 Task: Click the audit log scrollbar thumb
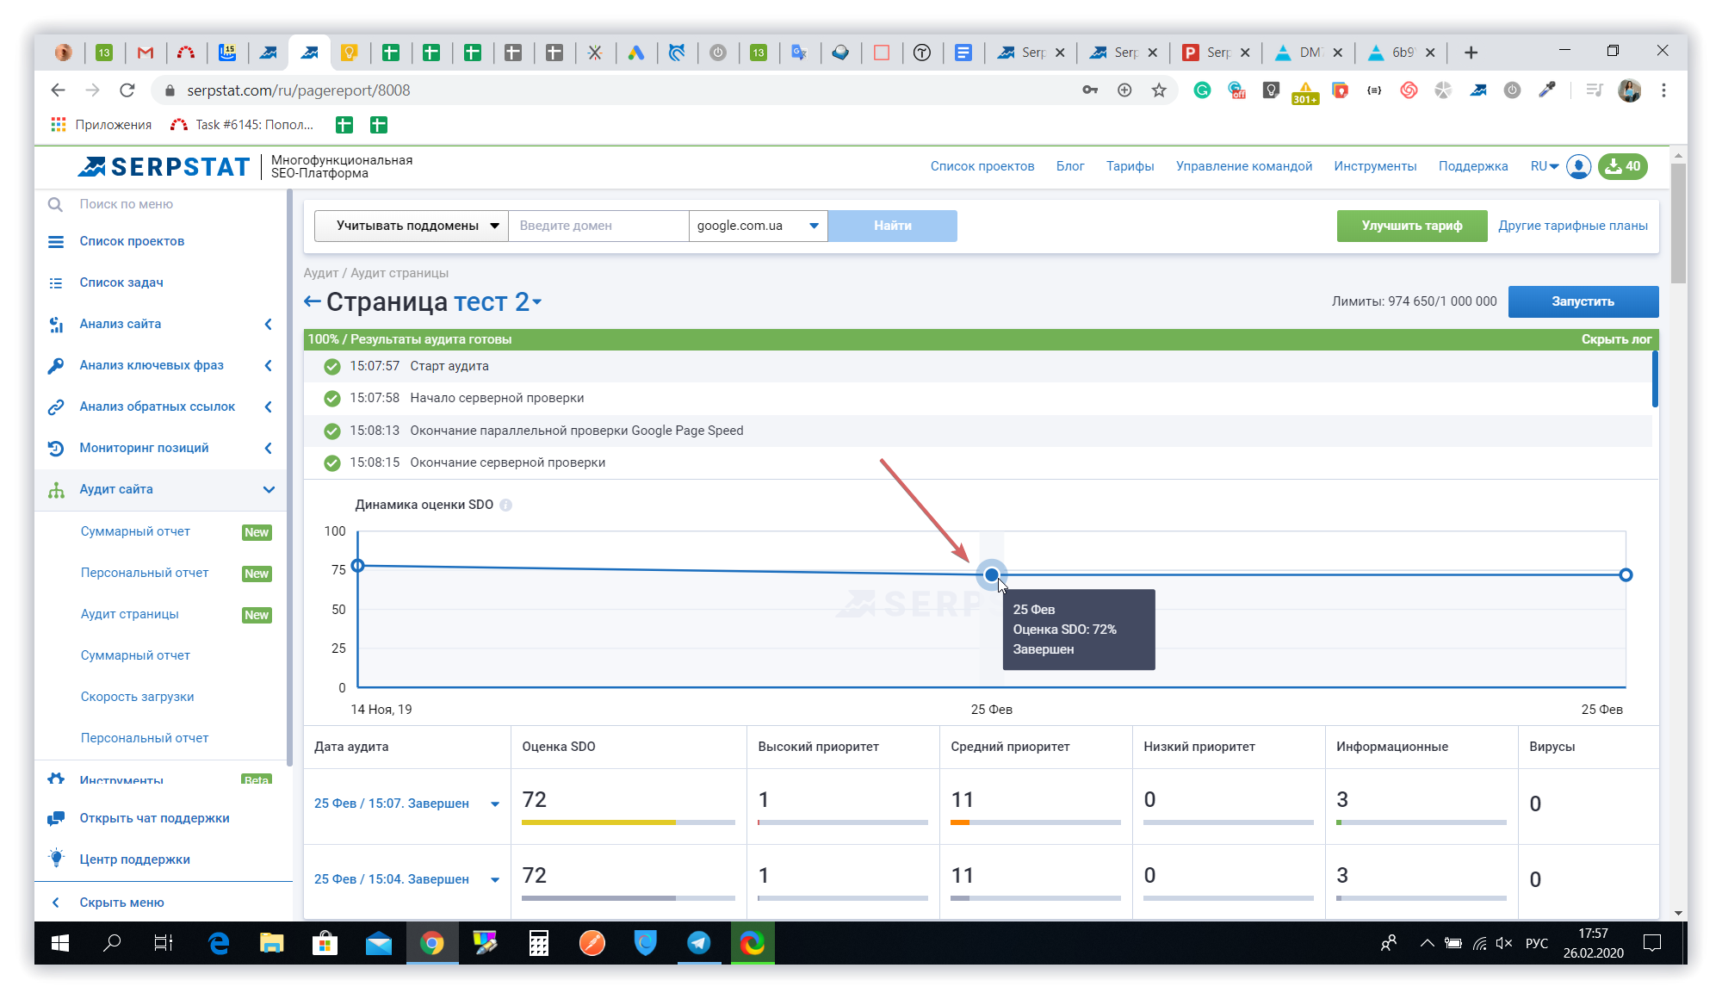(1655, 379)
